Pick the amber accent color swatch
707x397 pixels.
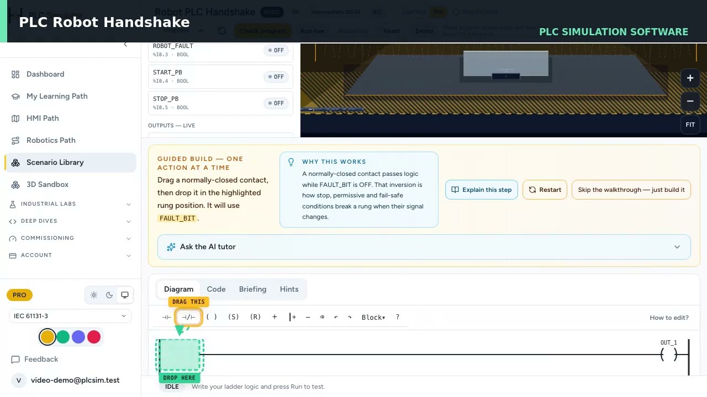tap(48, 337)
